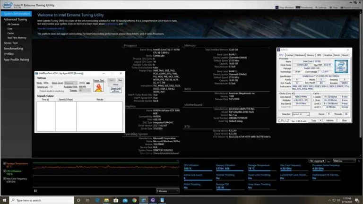Switch to Bench tab in CPU-Z
The height and width of the screenshot is (204, 363).
pyautogui.click(x=337, y=55)
